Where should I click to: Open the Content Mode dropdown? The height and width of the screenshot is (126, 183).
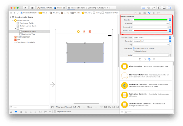(x=152, y=38)
